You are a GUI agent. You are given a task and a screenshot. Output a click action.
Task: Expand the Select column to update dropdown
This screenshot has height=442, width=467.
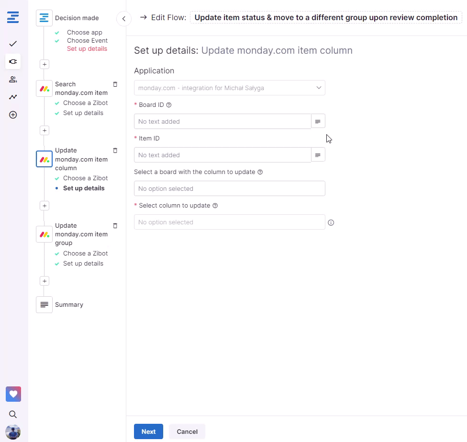click(229, 222)
